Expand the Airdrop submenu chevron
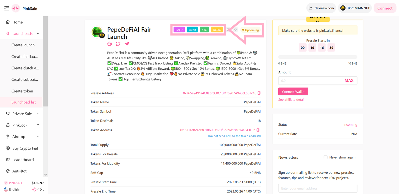This screenshot has width=399, height=194. (x=38, y=137)
